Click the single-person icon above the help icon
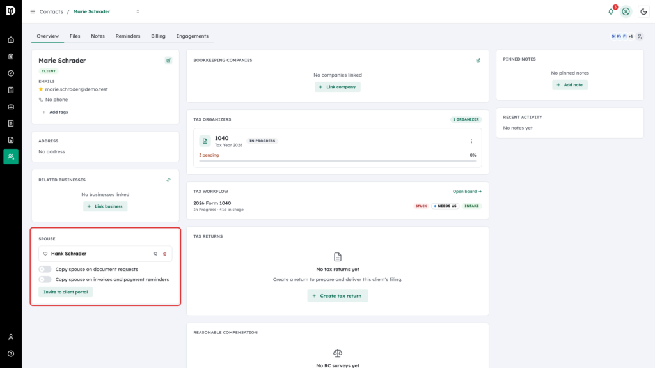Image resolution: width=655 pixels, height=368 pixels. (x=11, y=337)
